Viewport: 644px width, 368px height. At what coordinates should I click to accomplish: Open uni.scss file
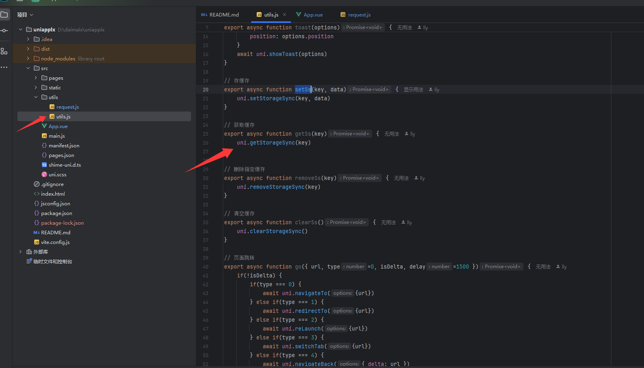(x=57, y=174)
